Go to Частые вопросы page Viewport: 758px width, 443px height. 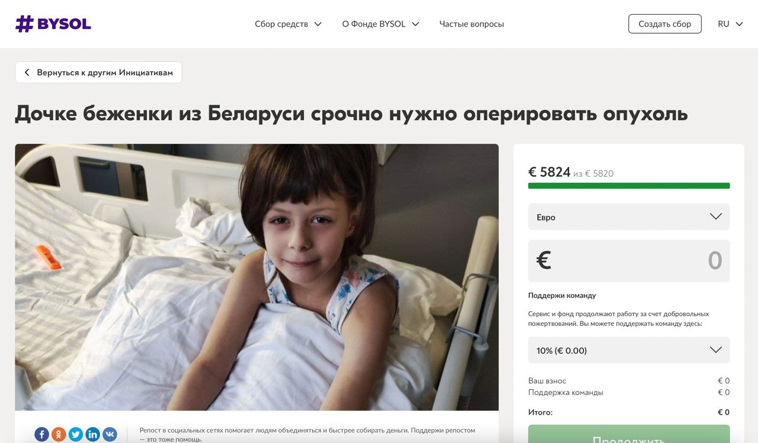pos(471,24)
